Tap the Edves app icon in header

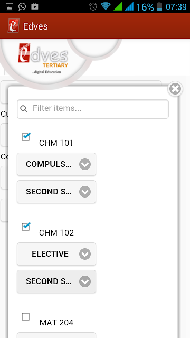tap(13, 26)
